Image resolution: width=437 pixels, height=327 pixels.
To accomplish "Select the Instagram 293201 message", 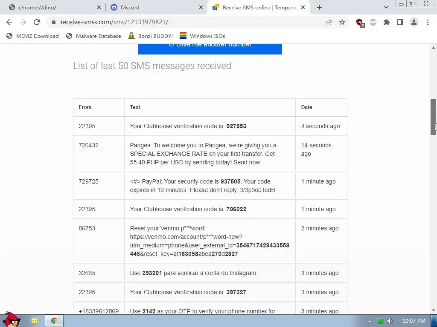I will (194, 273).
